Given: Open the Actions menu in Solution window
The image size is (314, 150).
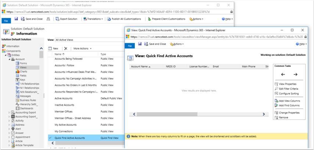Looking at the screenshot, I should coord(196,19).
